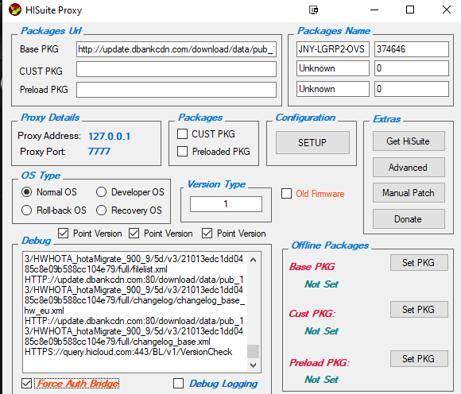Maximize the HiSuite Proxy window
Screen dimensions: 461x394
[410, 10]
